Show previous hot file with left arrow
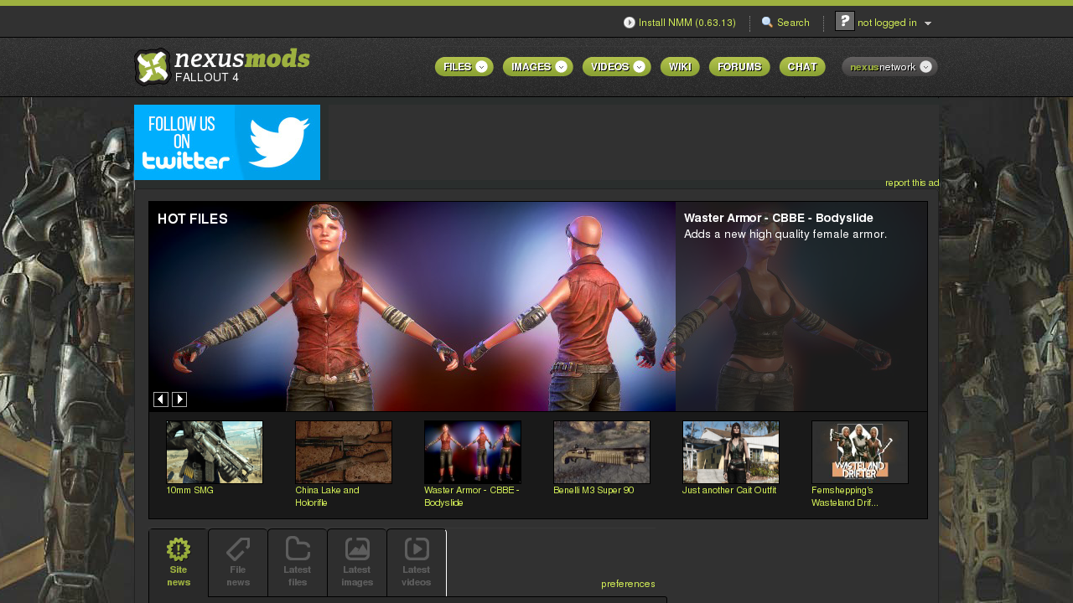 [x=161, y=399]
